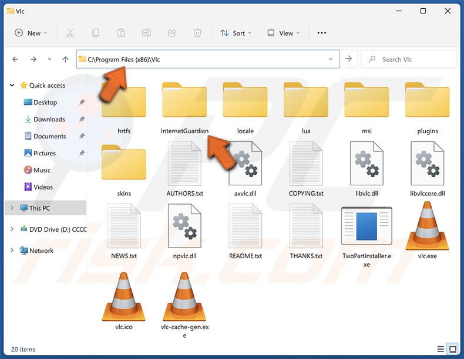The width and height of the screenshot is (464, 359).
Task: Select the README.txt file
Action: point(246,231)
